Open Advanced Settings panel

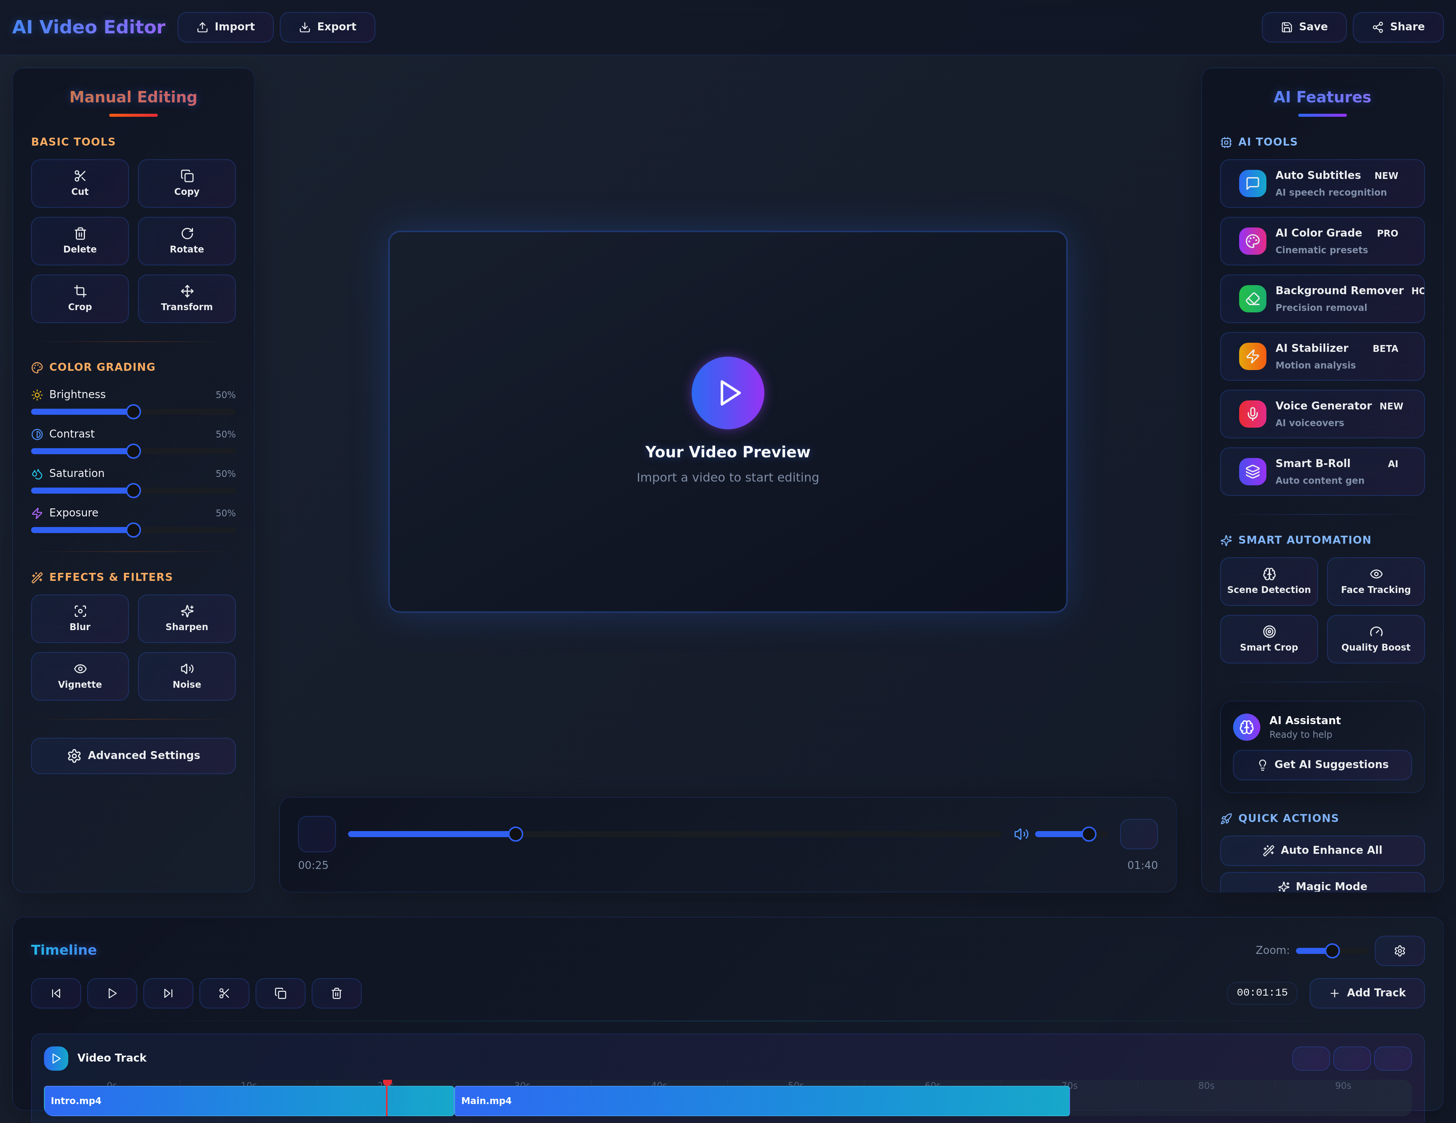pyautogui.click(x=133, y=755)
